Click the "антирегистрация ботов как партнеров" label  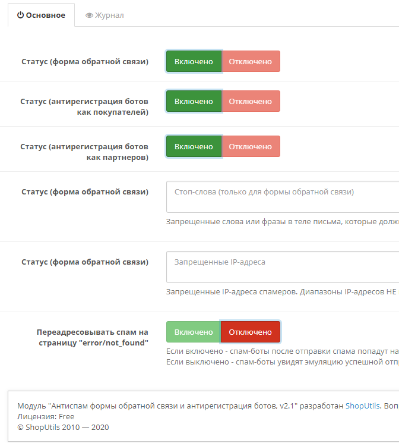(84, 152)
